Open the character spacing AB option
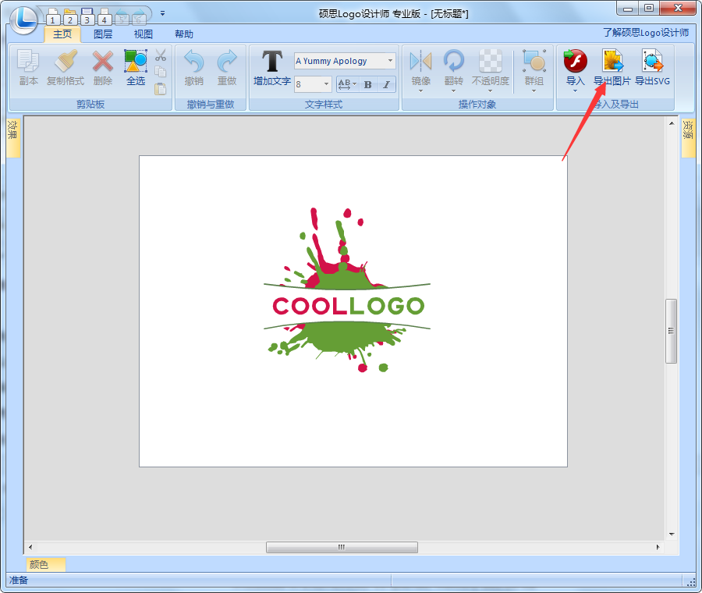The width and height of the screenshot is (702, 593). click(346, 84)
